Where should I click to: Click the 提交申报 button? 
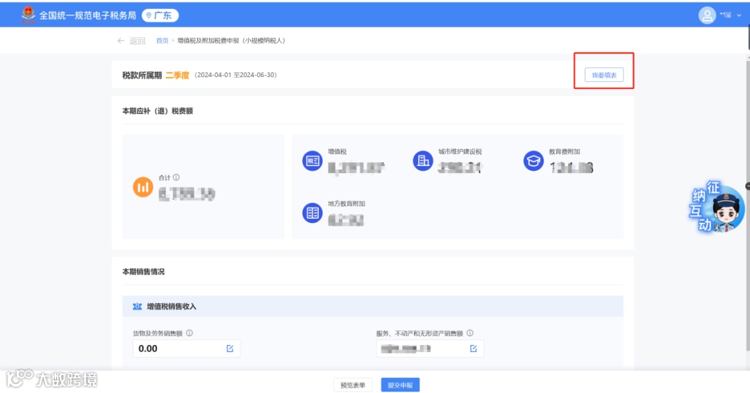(x=401, y=385)
